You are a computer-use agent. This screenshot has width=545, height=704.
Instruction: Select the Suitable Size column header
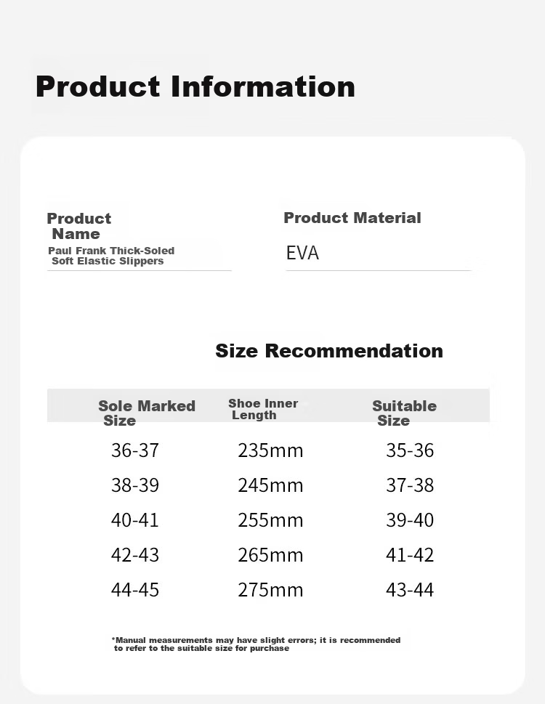tap(405, 413)
